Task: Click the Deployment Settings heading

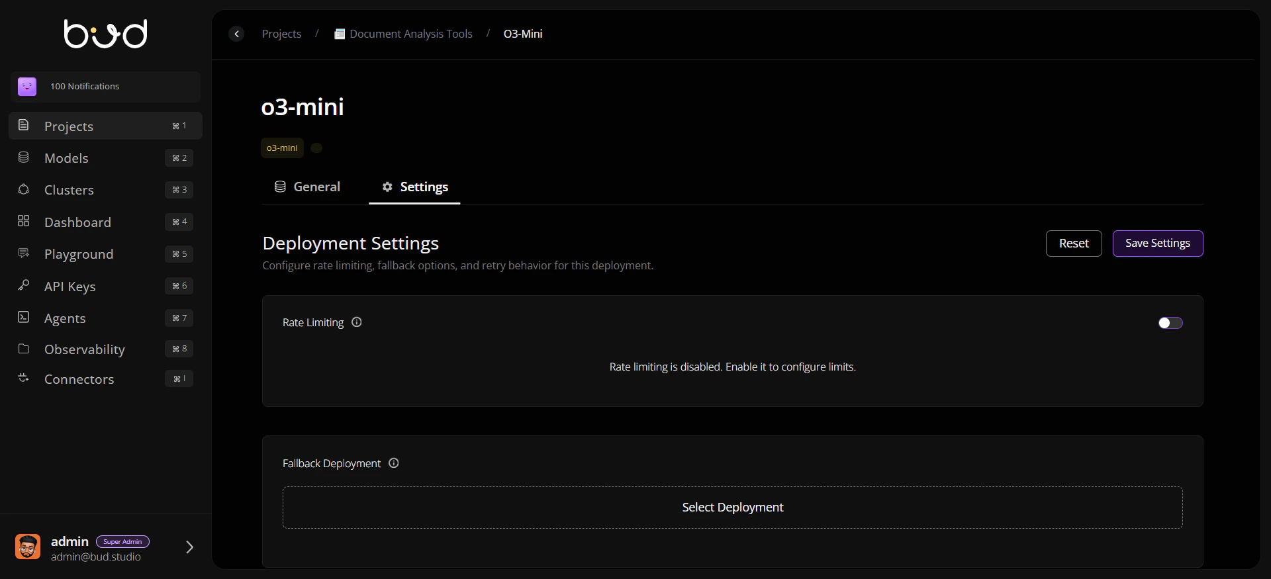Action: pyautogui.click(x=351, y=244)
